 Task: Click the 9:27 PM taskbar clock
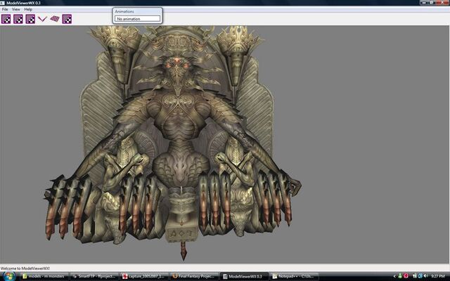pyautogui.click(x=438, y=276)
